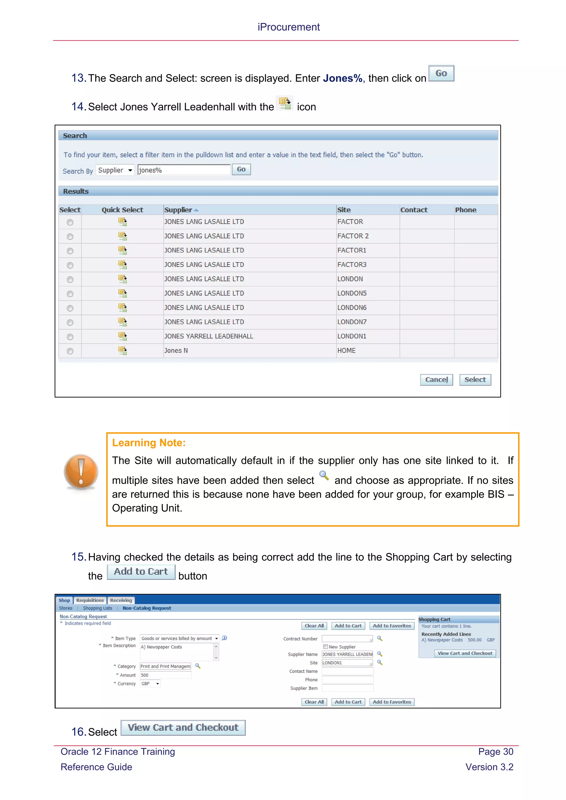Image resolution: width=566 pixels, height=800 pixels.
Task: Click quick select icon for FACTOR1 row
Action: pyautogui.click(x=122, y=251)
